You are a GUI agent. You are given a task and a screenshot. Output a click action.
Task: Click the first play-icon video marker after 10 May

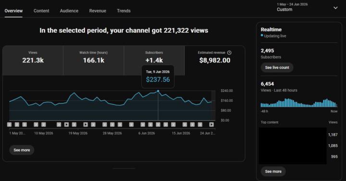(x=66, y=125)
